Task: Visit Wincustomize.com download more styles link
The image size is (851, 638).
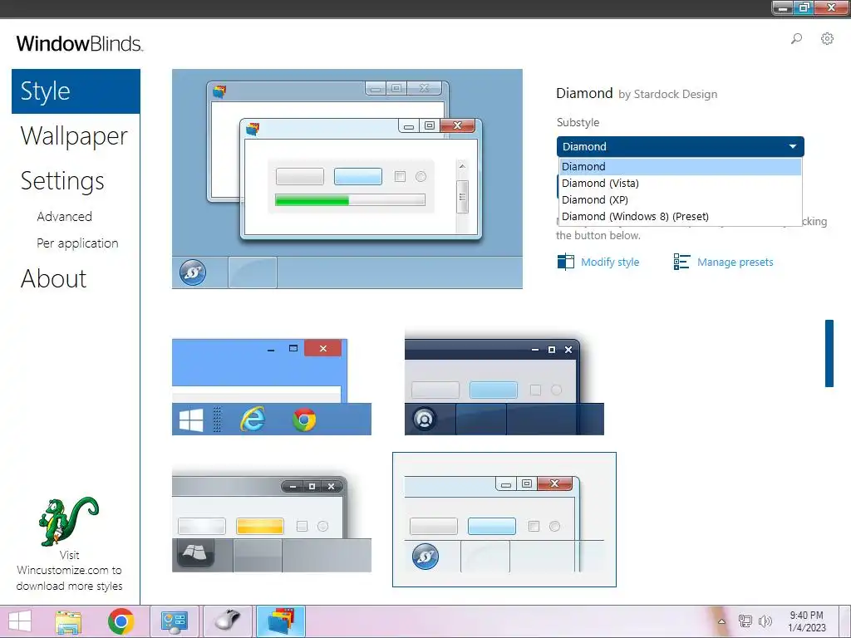Action: point(69,570)
